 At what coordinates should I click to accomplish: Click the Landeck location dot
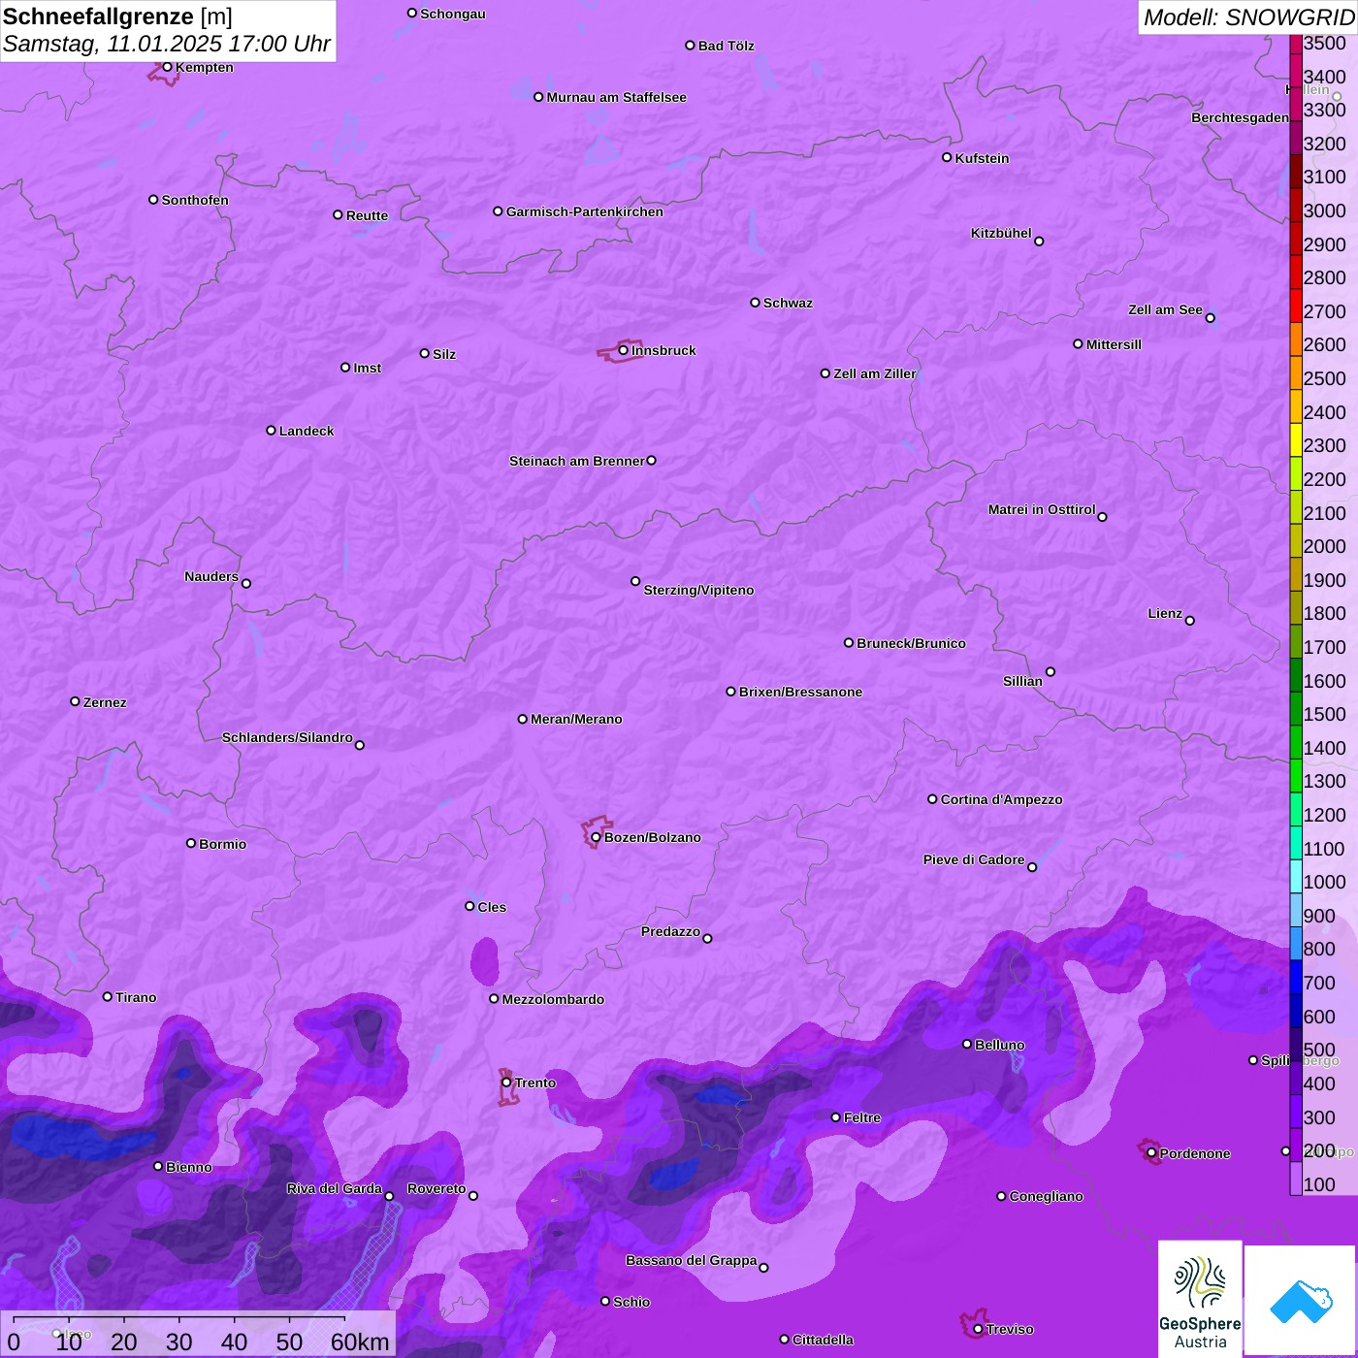271,430
